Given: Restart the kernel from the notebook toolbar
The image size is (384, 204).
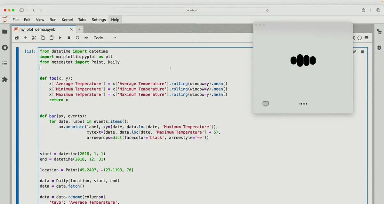Looking at the screenshot, I should (77, 38).
